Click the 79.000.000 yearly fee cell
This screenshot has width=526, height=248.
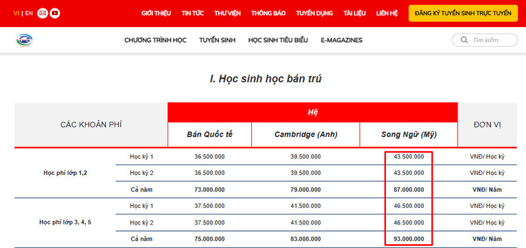point(306,189)
